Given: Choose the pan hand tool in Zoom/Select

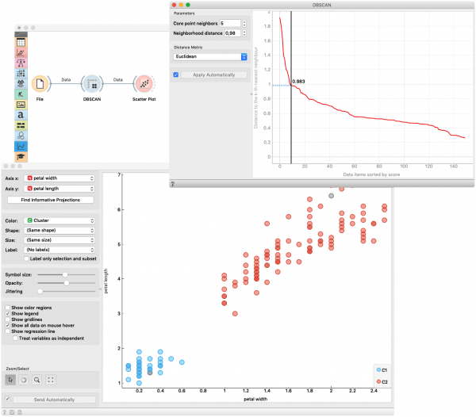Looking at the screenshot, I should click(25, 379).
